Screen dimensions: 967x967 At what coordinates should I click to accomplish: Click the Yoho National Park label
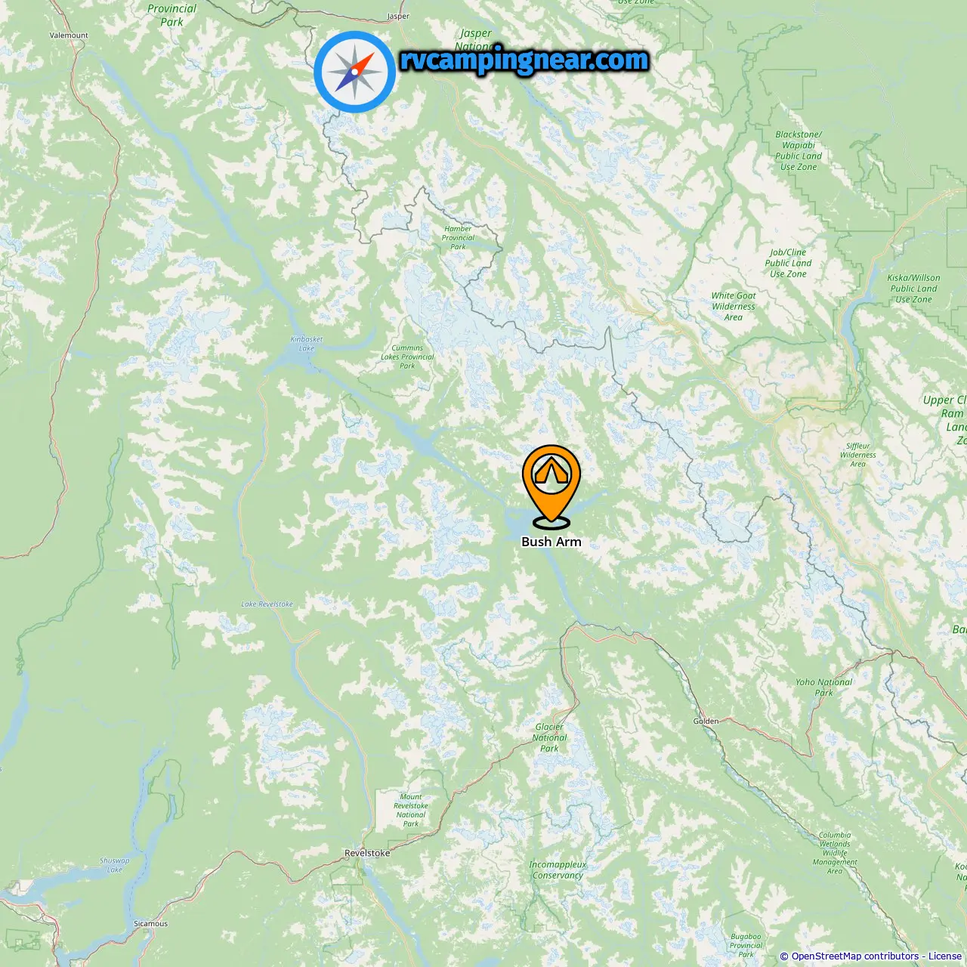(x=823, y=687)
